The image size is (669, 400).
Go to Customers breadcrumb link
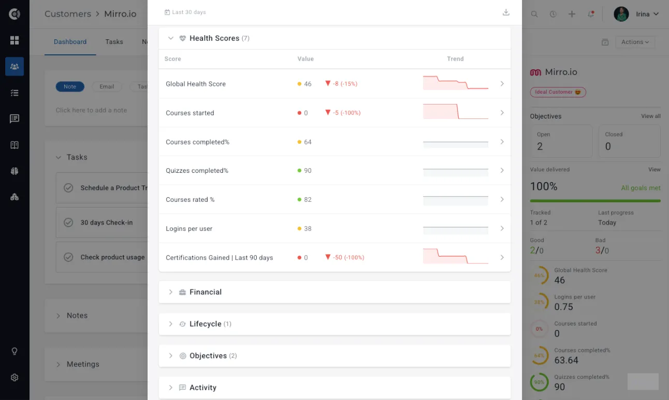pyautogui.click(x=68, y=14)
